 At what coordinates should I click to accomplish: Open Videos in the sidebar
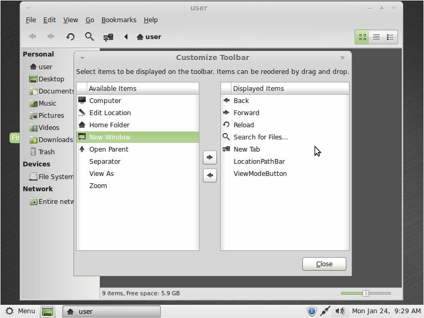[x=44, y=127]
